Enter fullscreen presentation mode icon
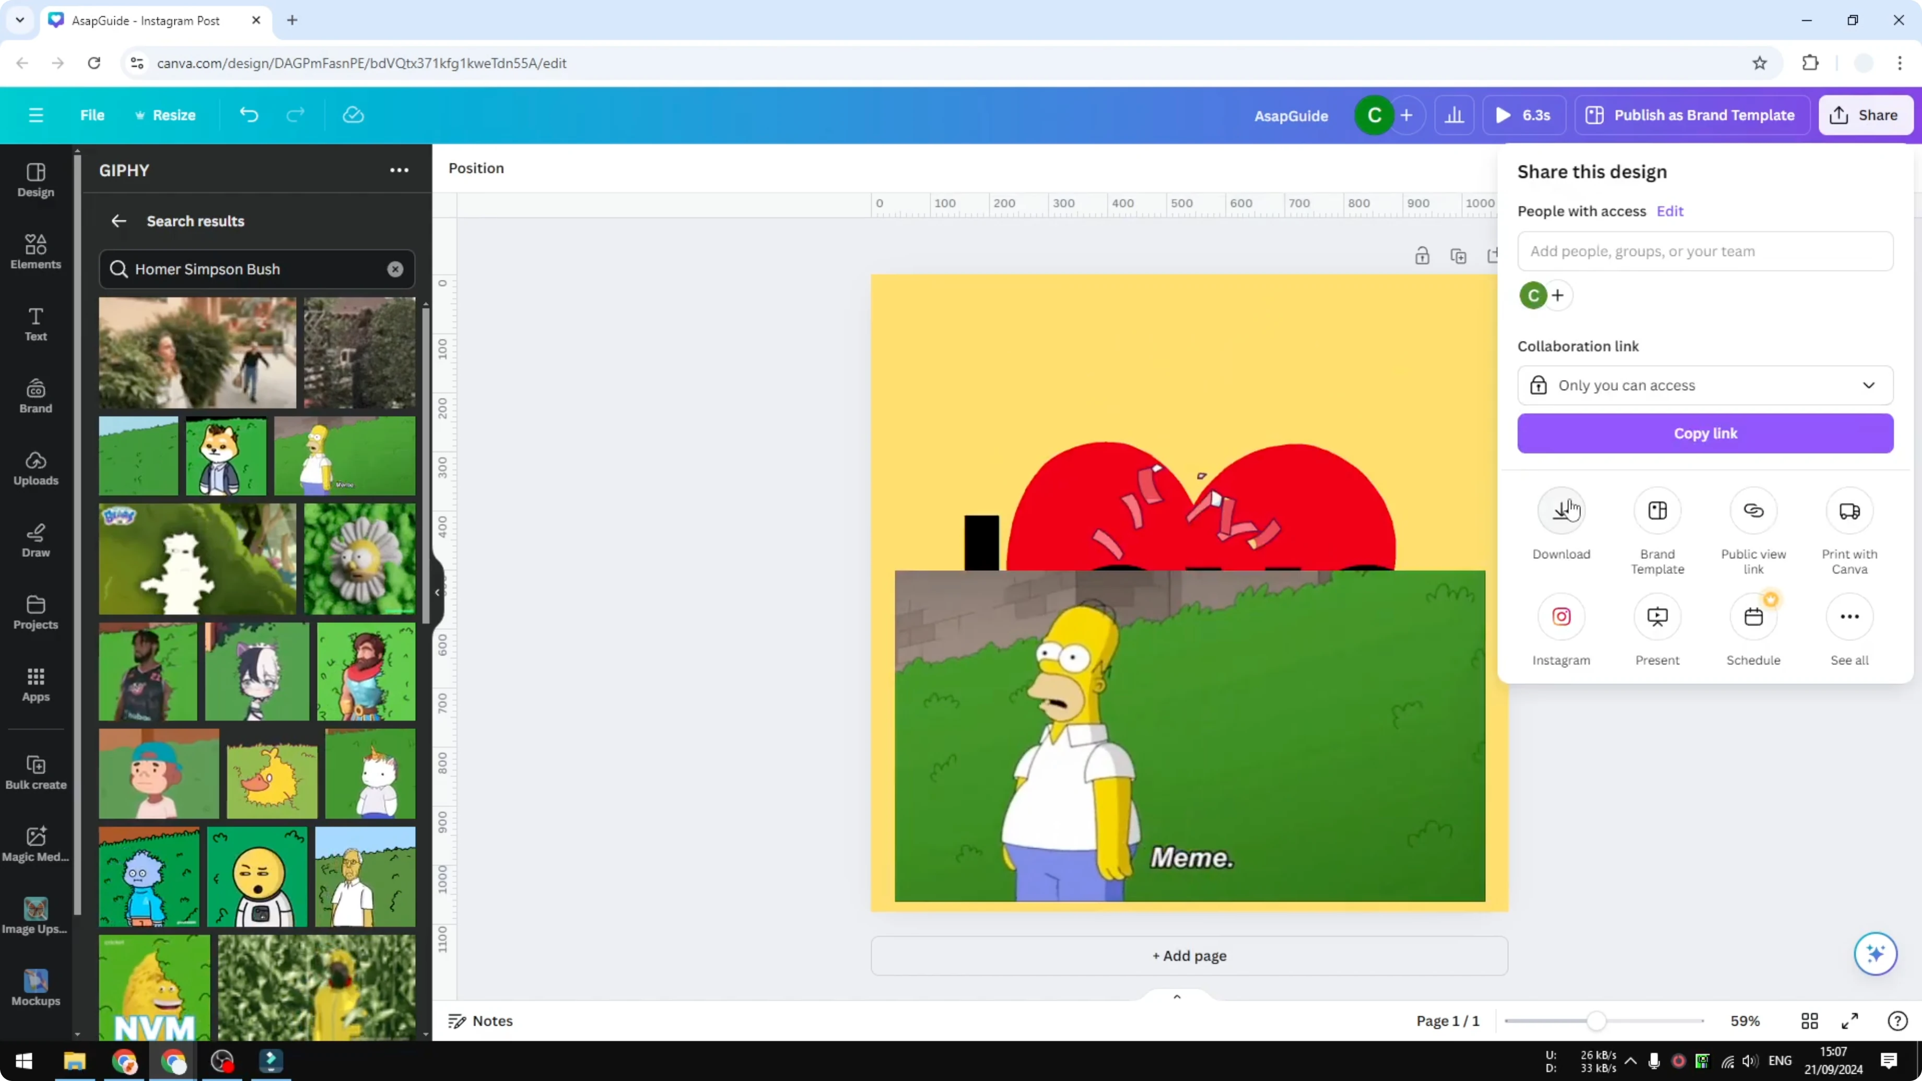Viewport: 1922px width, 1081px height. click(x=1849, y=1020)
